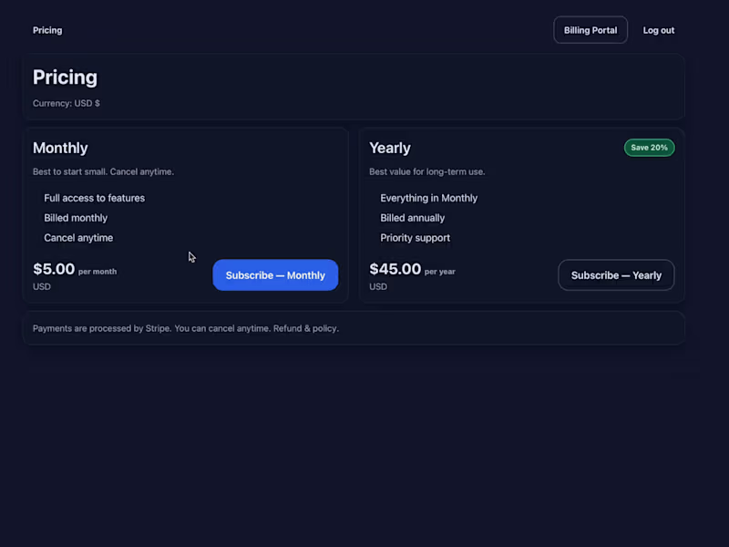
Task: Click the Subscribe — Monthly button
Action: click(275, 274)
